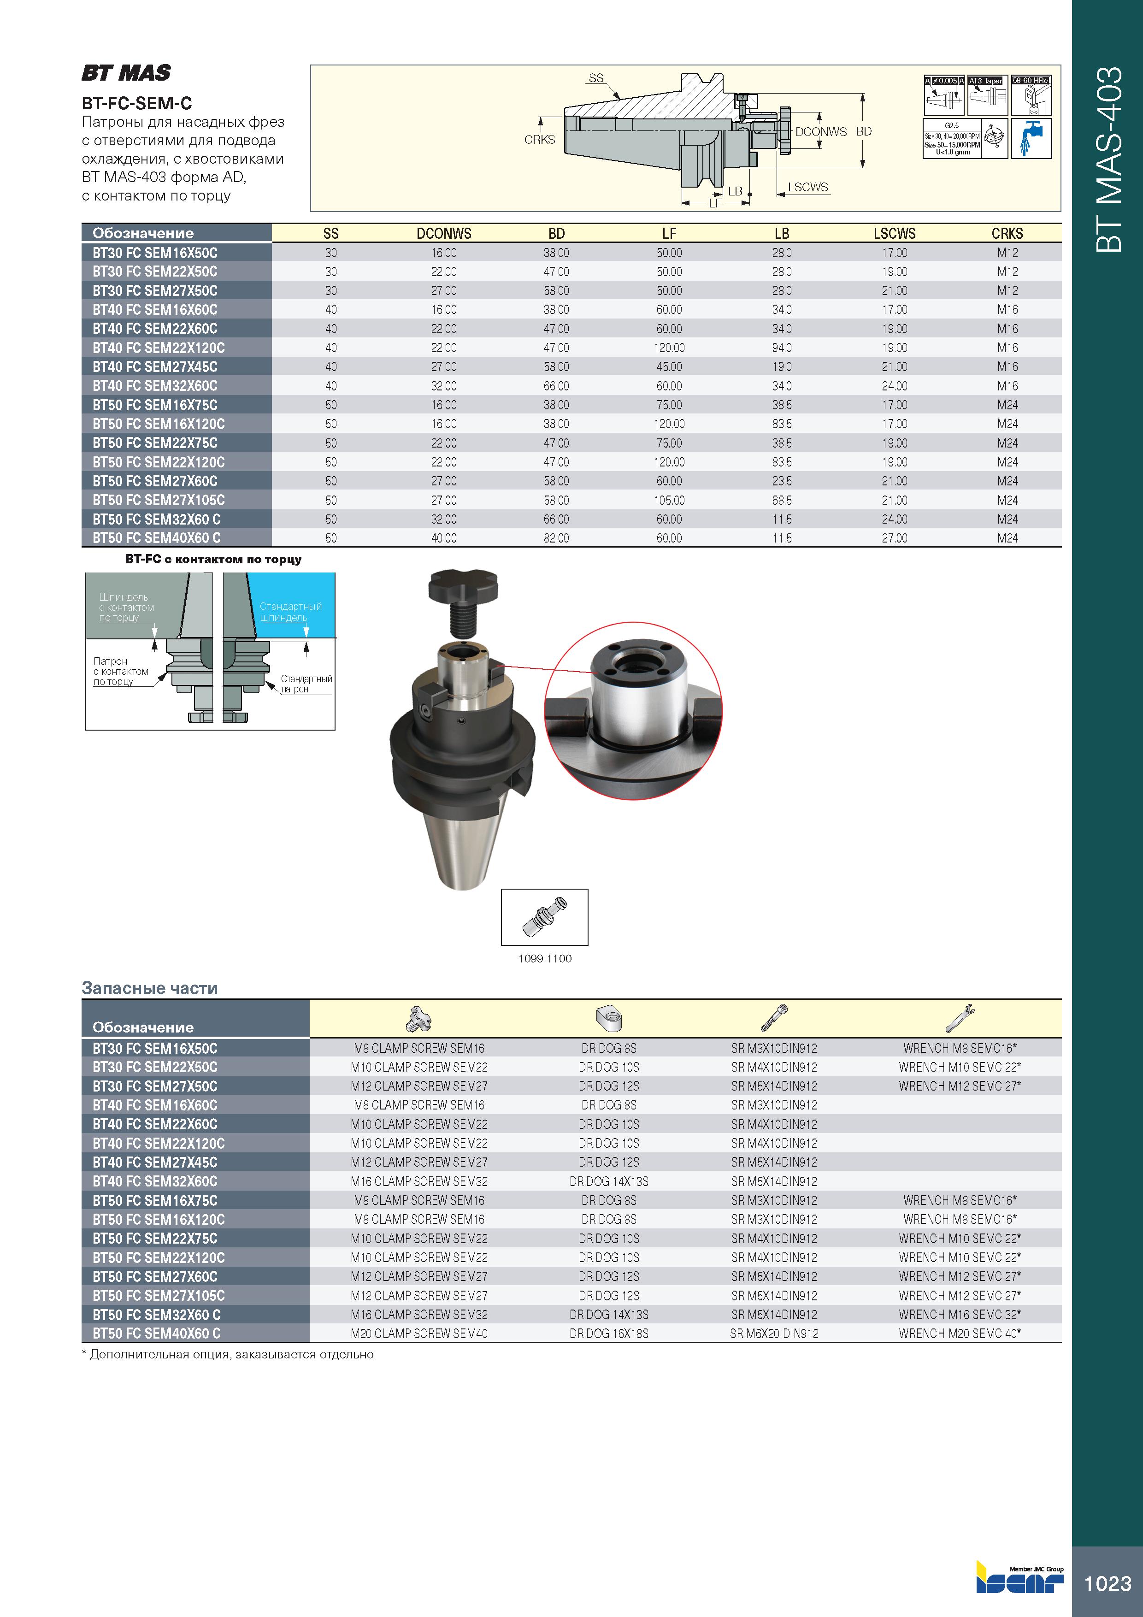Click the SR M6X20 DIN912 cell
The width and height of the screenshot is (1143, 1617).
pyautogui.click(x=774, y=1333)
